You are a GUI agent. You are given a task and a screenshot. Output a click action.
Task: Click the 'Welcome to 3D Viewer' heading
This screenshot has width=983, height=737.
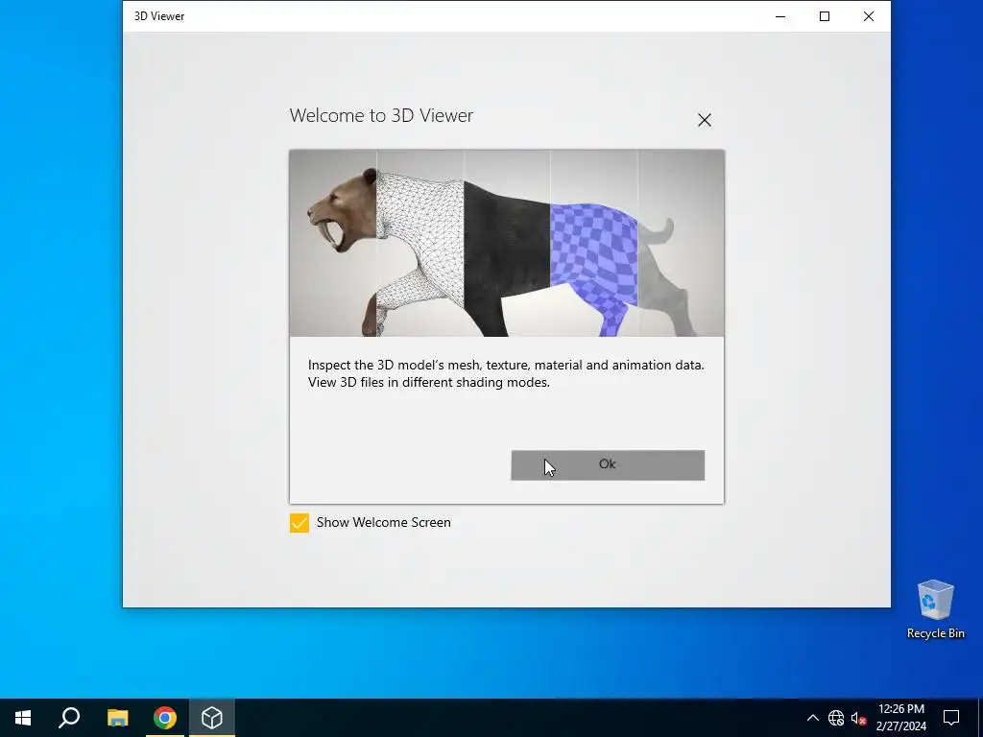(381, 115)
